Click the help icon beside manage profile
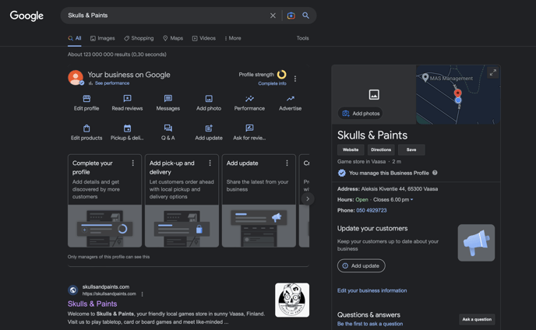Viewport: 536px width, 330px height. pyautogui.click(x=435, y=173)
